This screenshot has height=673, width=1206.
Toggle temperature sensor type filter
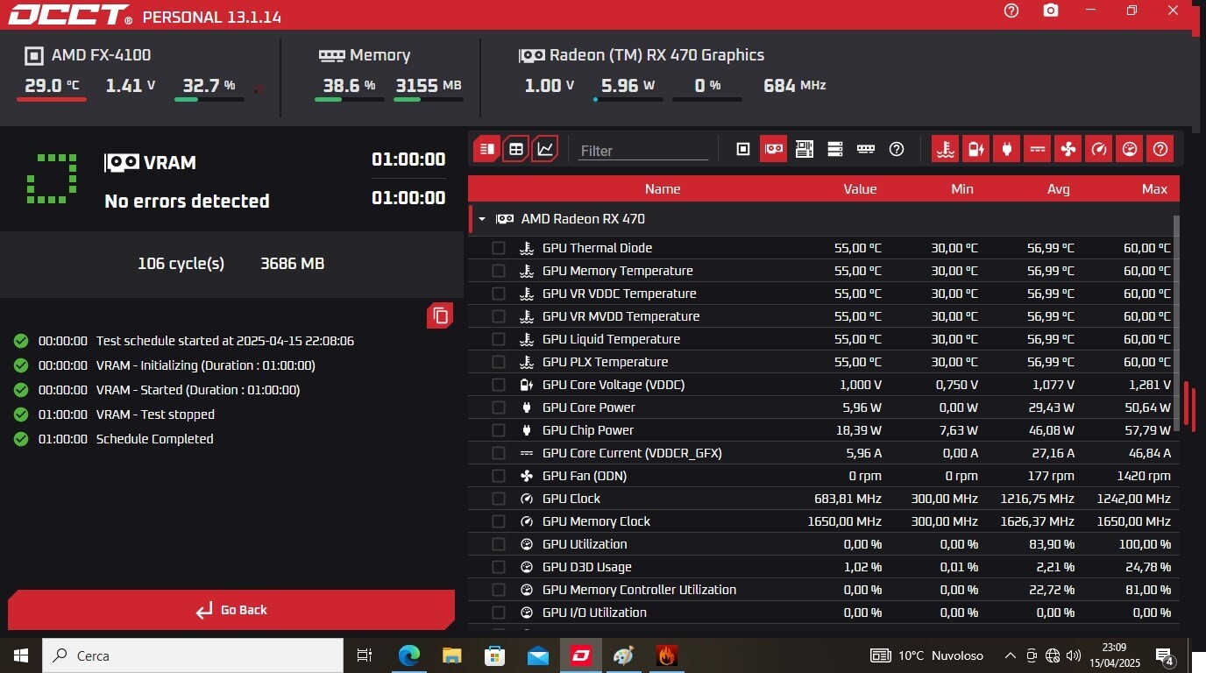click(945, 149)
